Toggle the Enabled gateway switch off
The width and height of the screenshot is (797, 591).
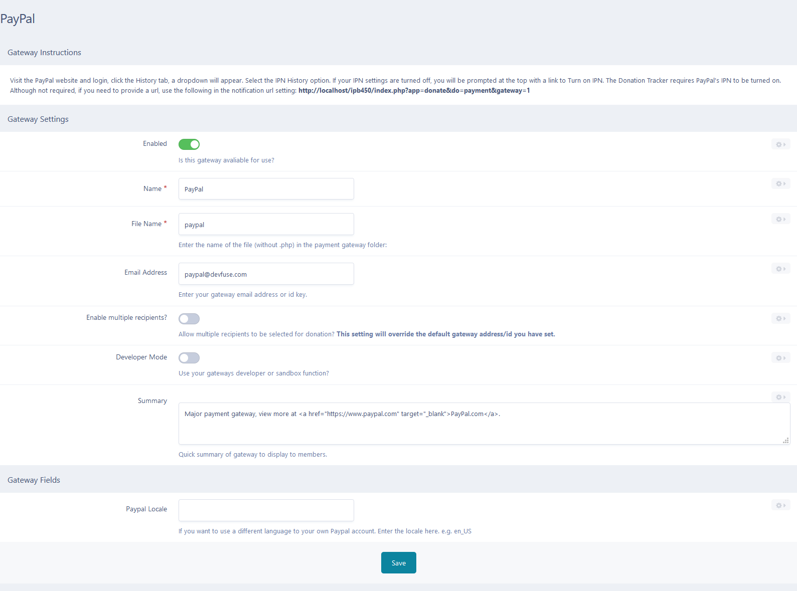coord(189,144)
